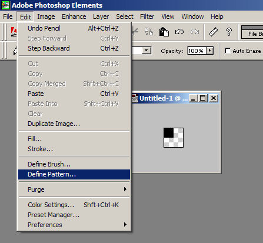Screen dimensions: 263x243
Task: Expand the Purge submenu
Action: point(125,189)
